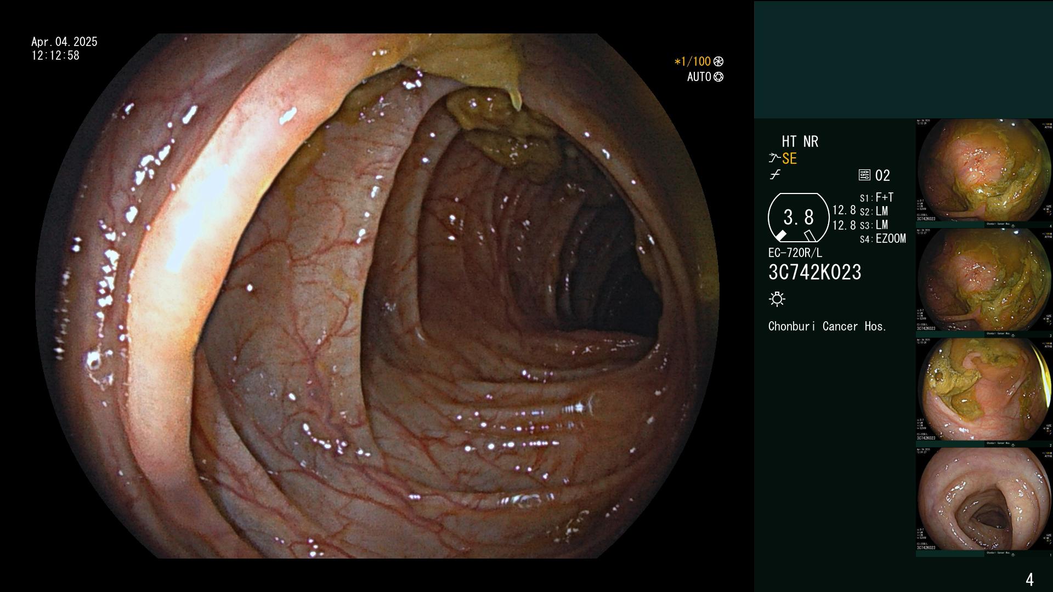Click the S1: F+T switch assignment
Viewport: 1053px width, 592px height.
coord(876,198)
